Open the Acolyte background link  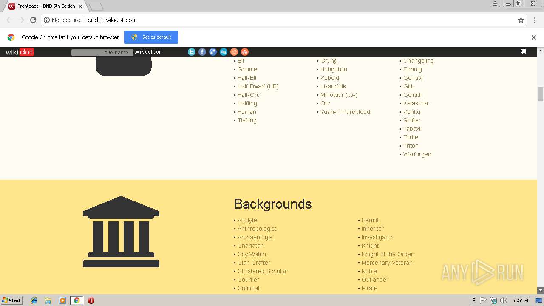click(x=247, y=220)
